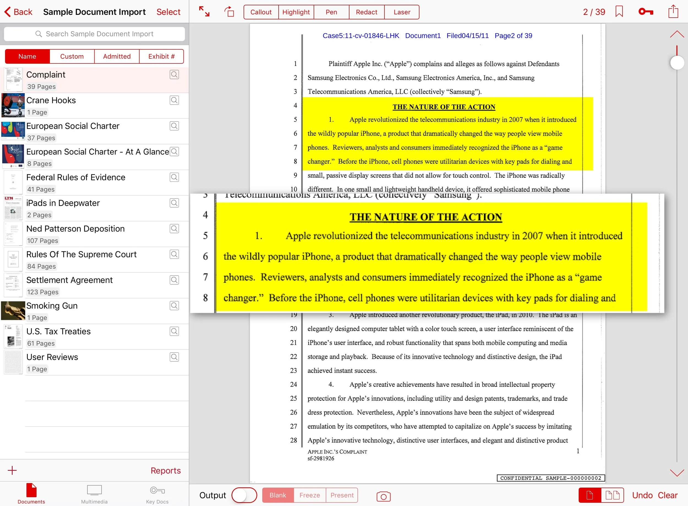Screen dimensions: 688x506
Task: Sort documents by Exhibit #
Action: tap(162, 56)
